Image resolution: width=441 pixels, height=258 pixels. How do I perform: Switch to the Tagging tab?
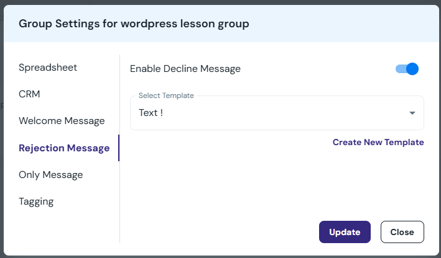click(36, 202)
